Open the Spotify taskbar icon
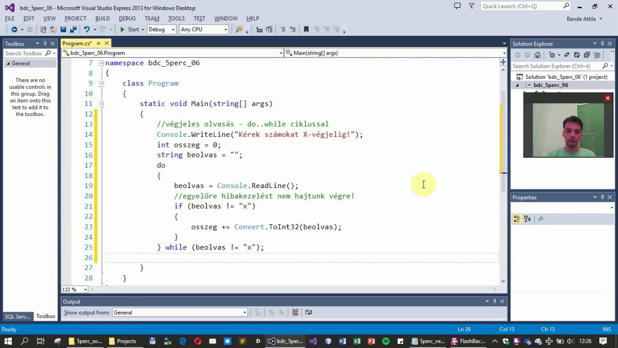This screenshot has height=348, width=618. click(386, 341)
